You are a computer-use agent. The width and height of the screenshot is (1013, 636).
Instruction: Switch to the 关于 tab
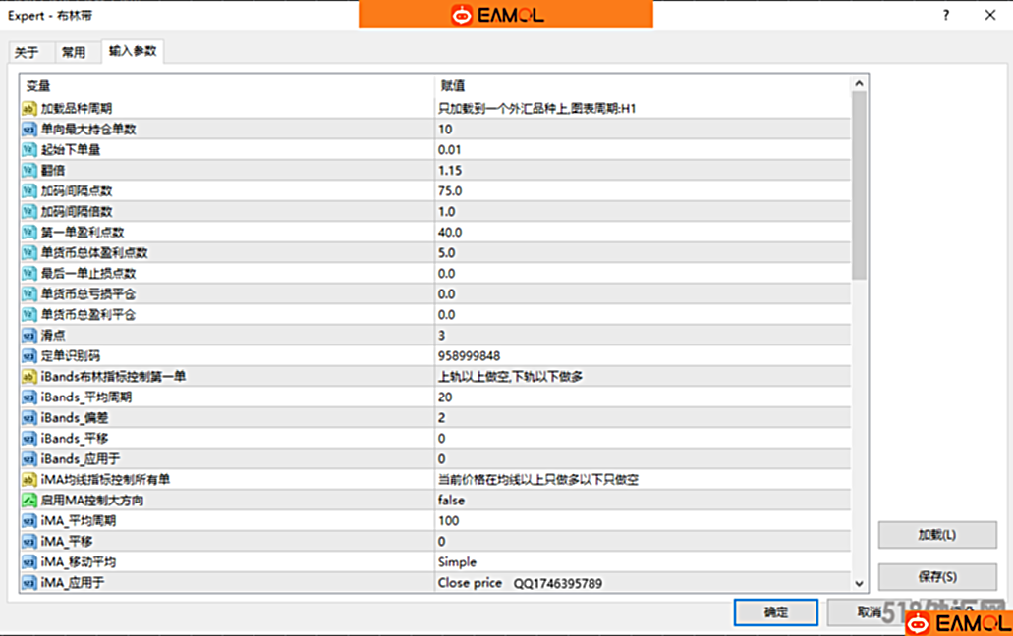(x=27, y=52)
